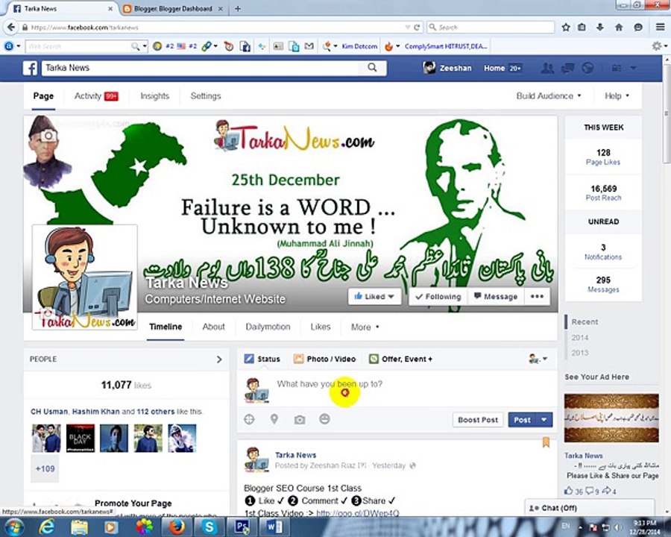Open Facebook messages icon in header
Viewport: 671px width, 537px height.
568,68
